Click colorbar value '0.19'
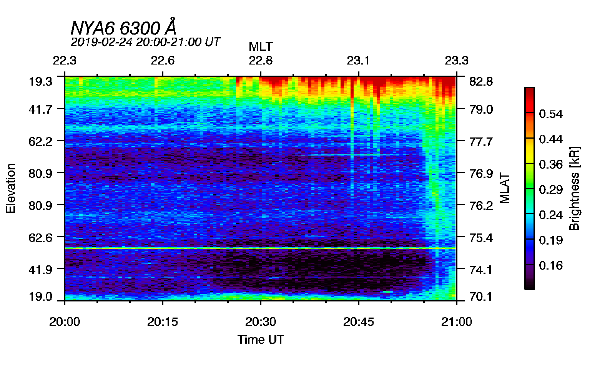The image size is (615, 384). [x=551, y=240]
